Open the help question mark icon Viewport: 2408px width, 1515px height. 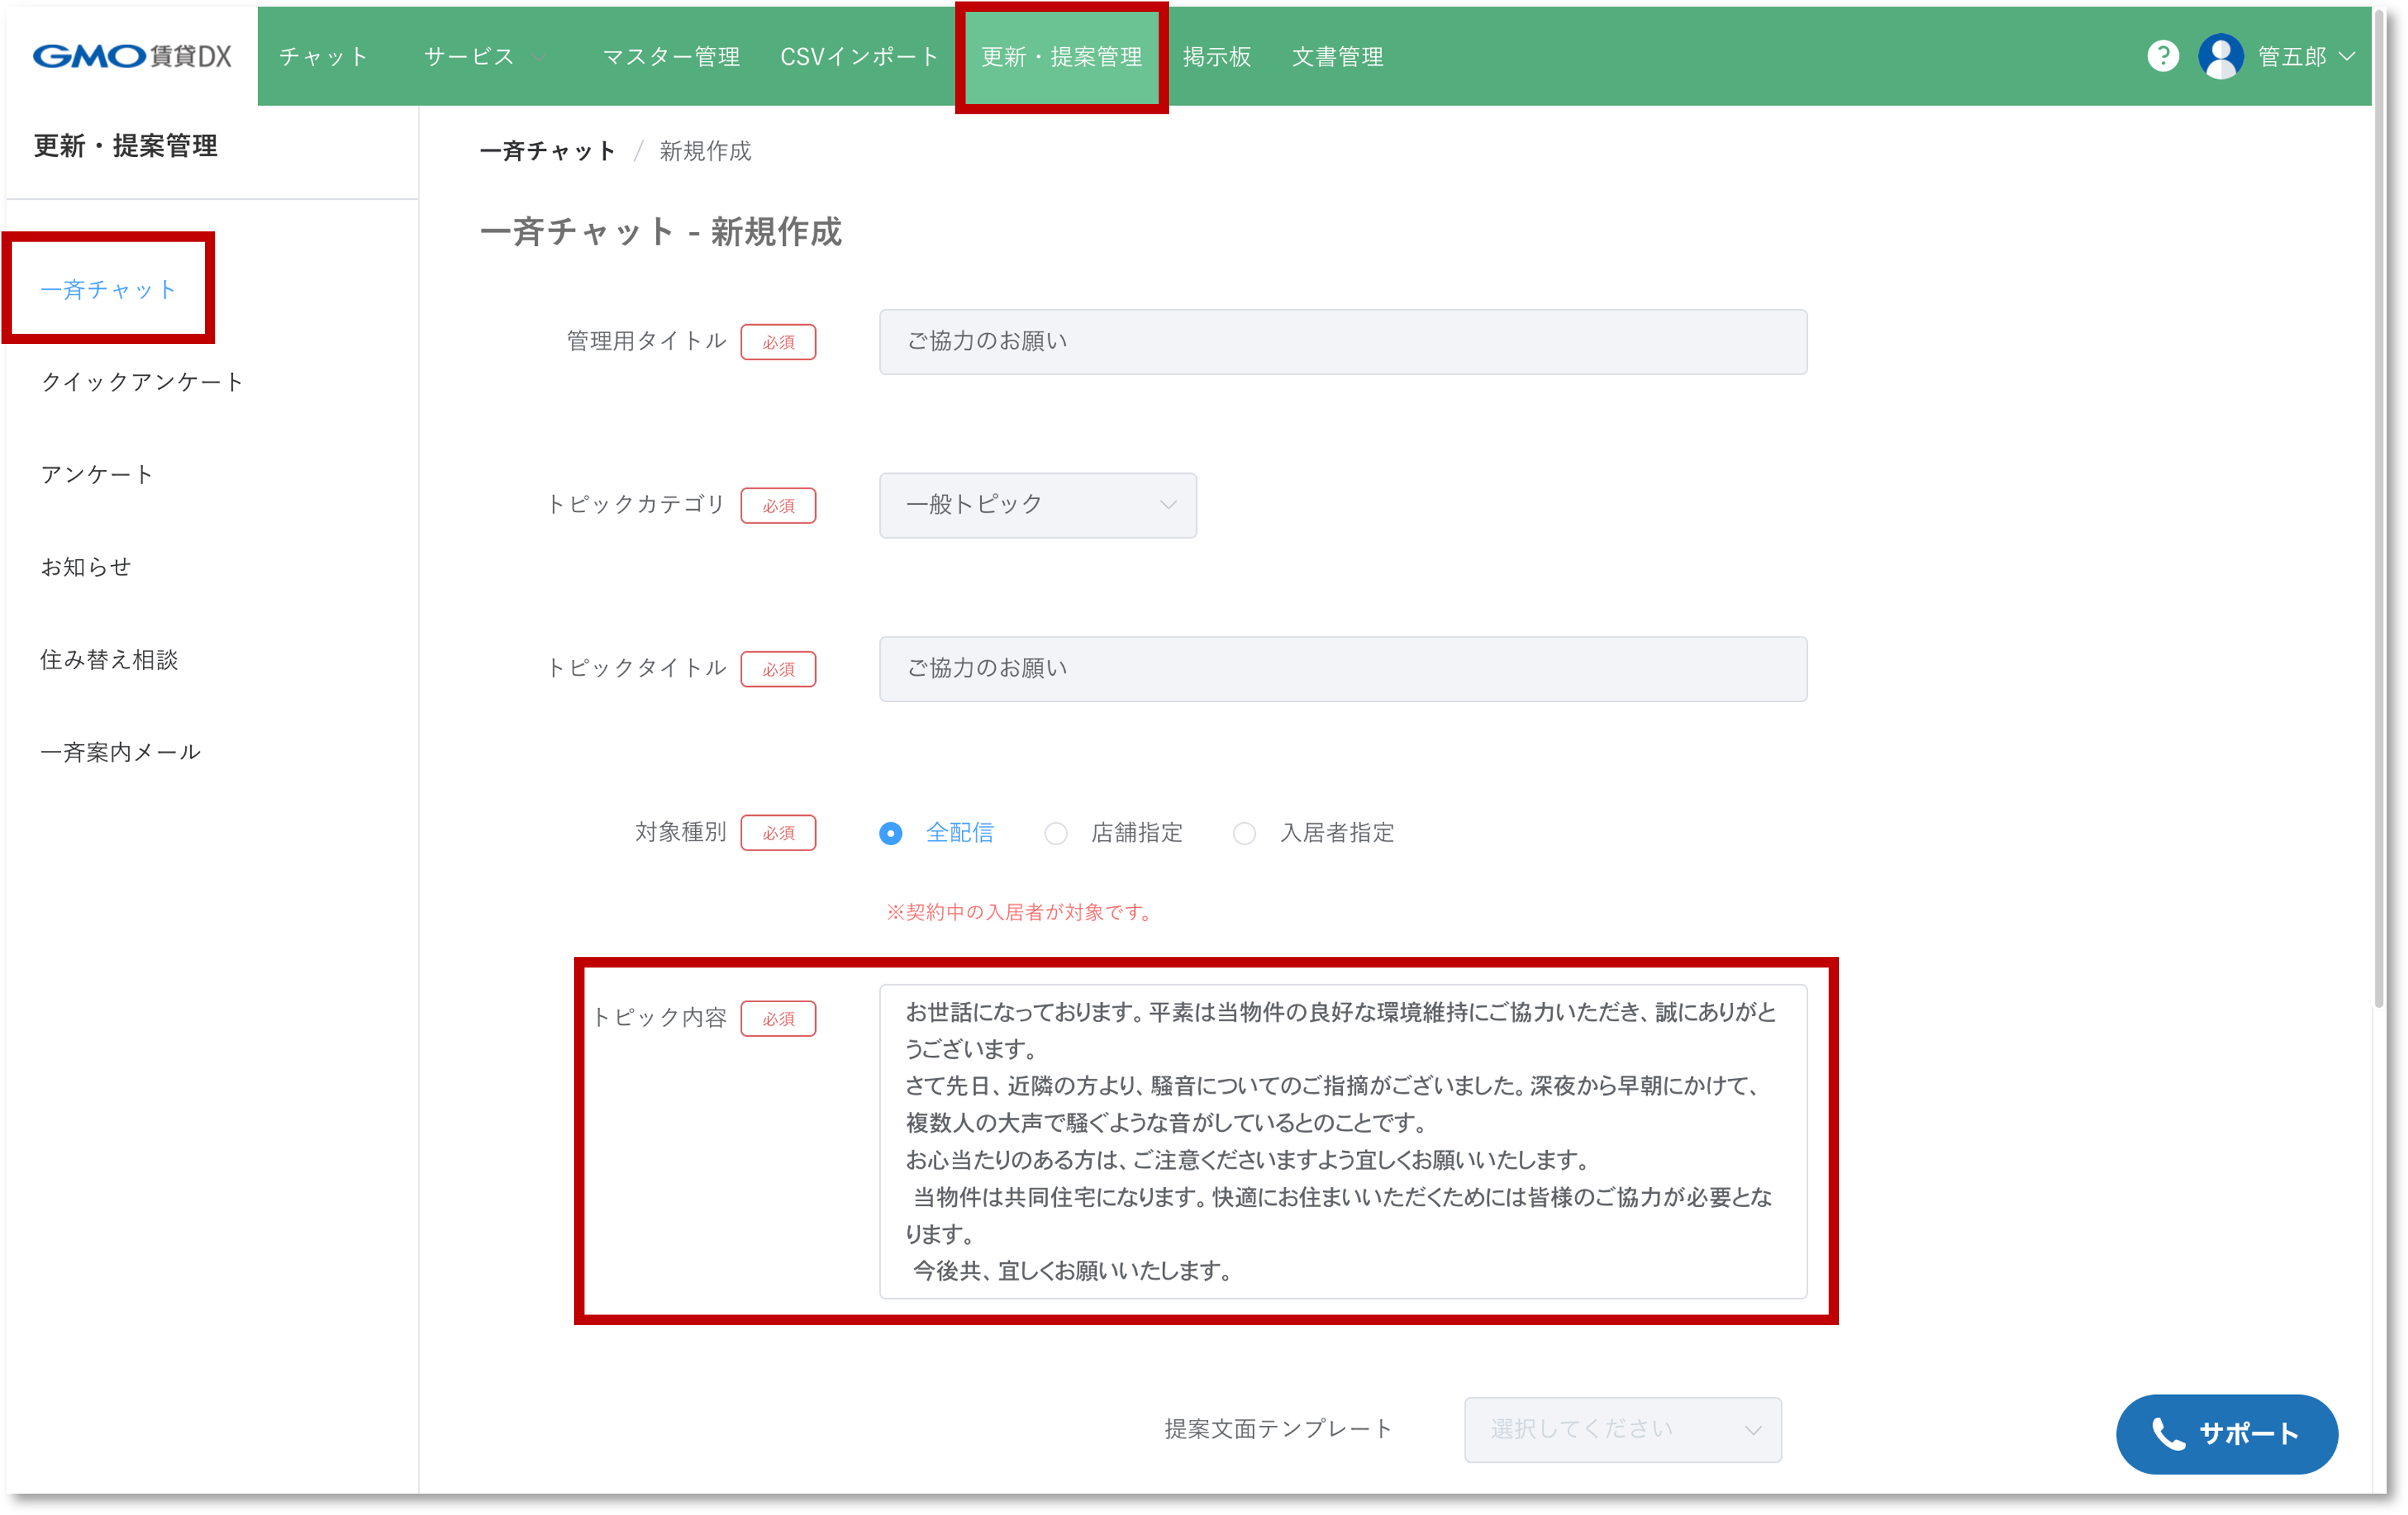pyautogui.click(x=2162, y=56)
